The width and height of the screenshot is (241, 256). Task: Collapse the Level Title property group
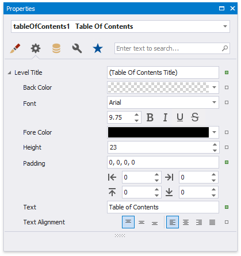point(9,72)
